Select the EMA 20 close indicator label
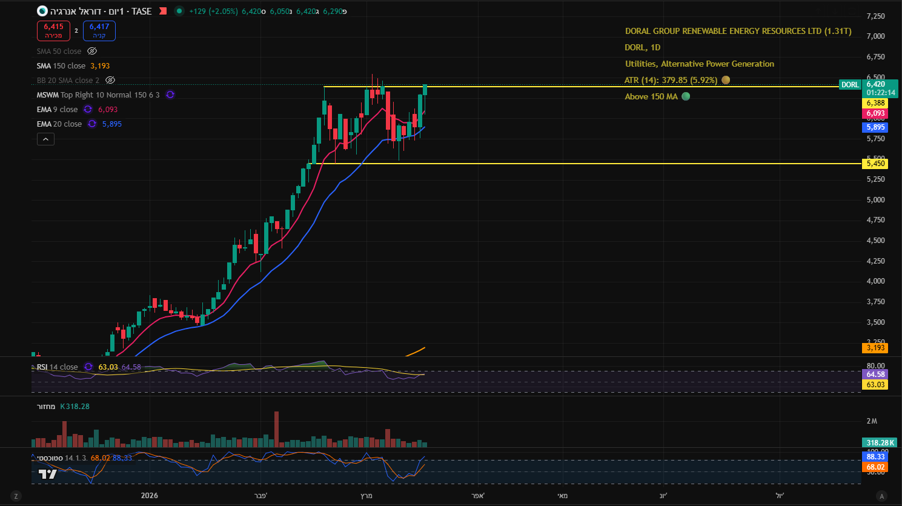The width and height of the screenshot is (902, 506). pos(59,124)
